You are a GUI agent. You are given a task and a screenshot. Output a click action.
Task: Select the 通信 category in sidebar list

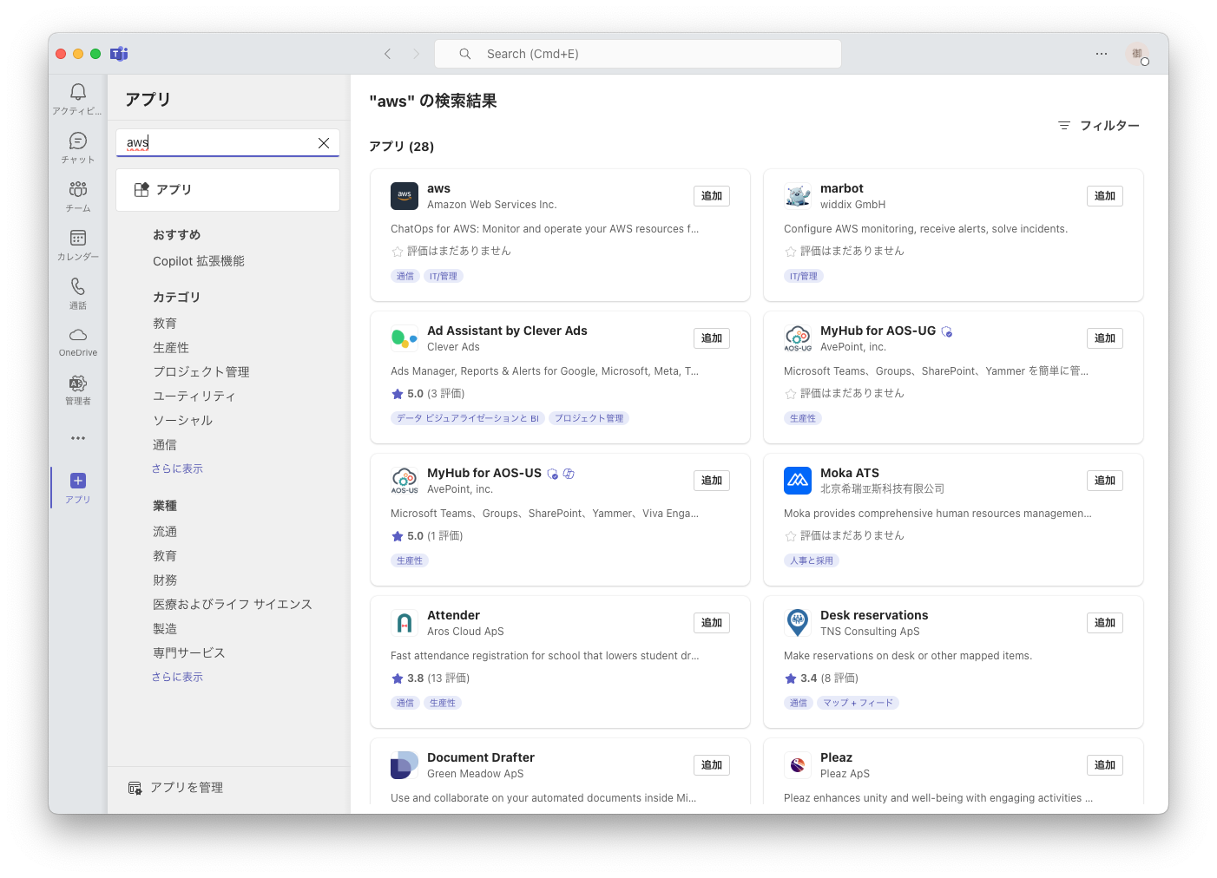point(165,445)
